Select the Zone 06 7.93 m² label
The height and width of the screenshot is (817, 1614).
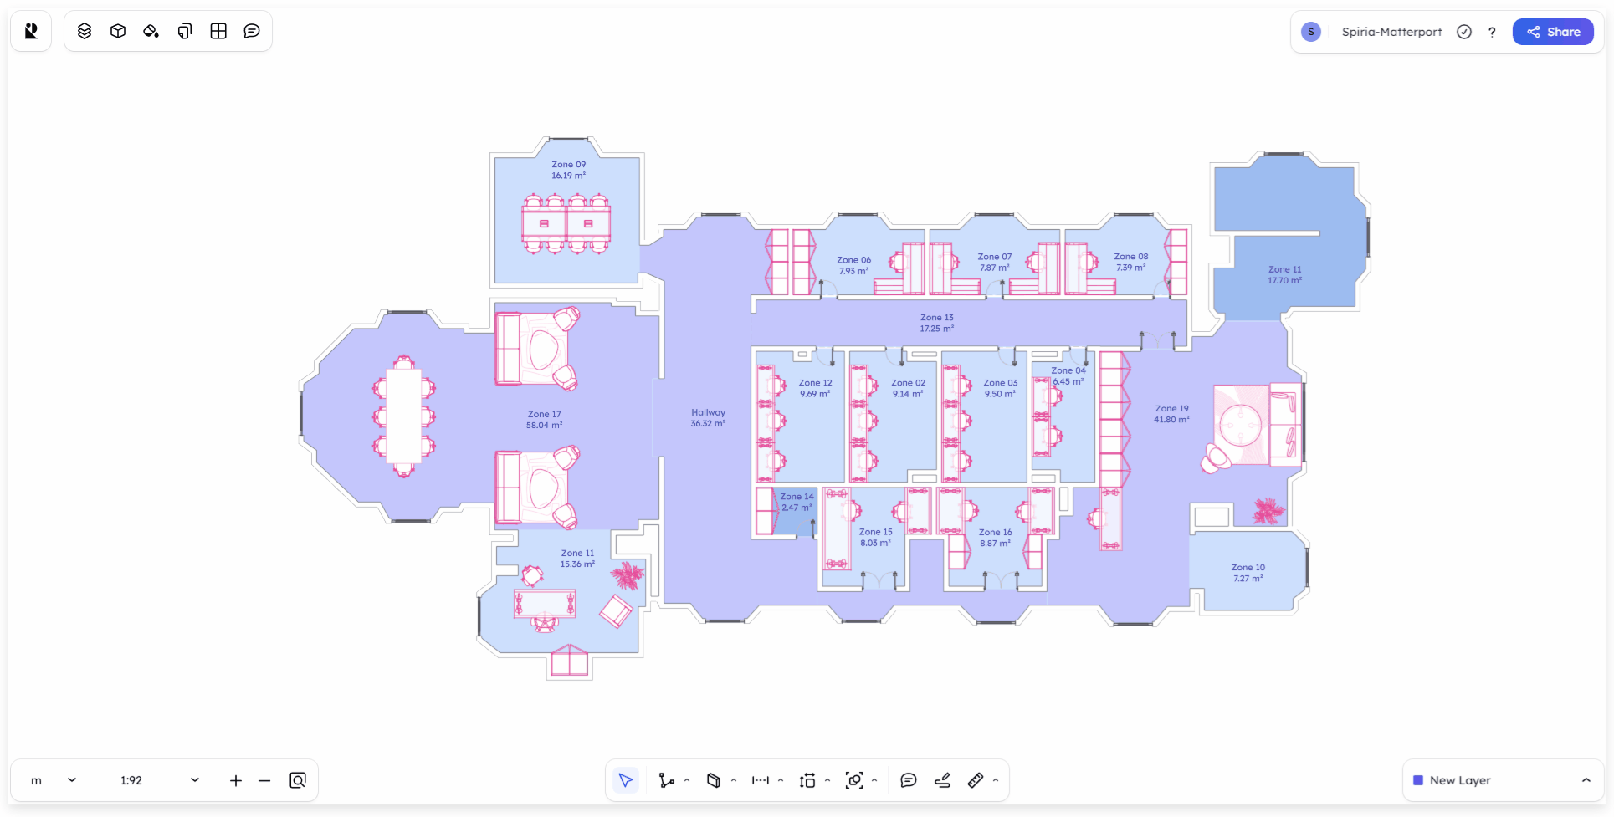click(x=854, y=265)
